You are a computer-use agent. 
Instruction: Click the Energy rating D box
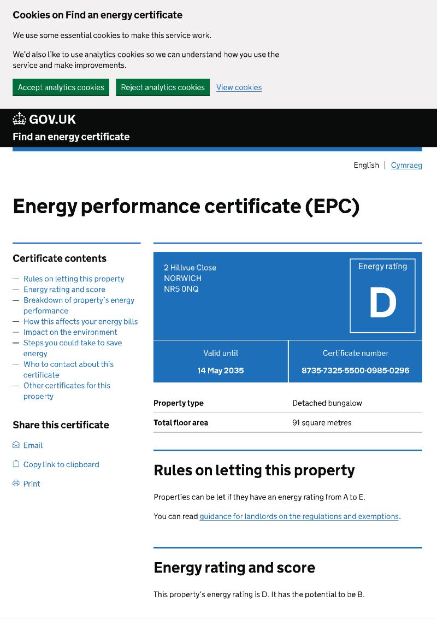point(382,296)
